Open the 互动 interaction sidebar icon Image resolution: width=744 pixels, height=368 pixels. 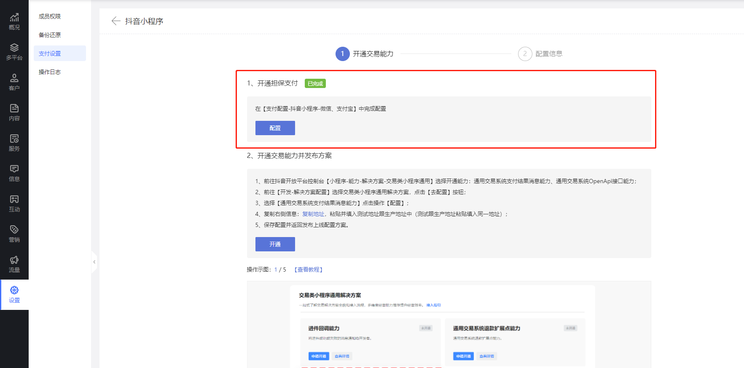tap(14, 203)
